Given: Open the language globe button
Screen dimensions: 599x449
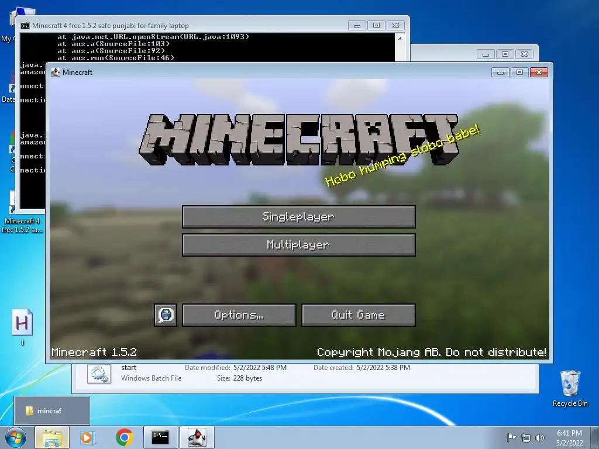Looking at the screenshot, I should [166, 315].
